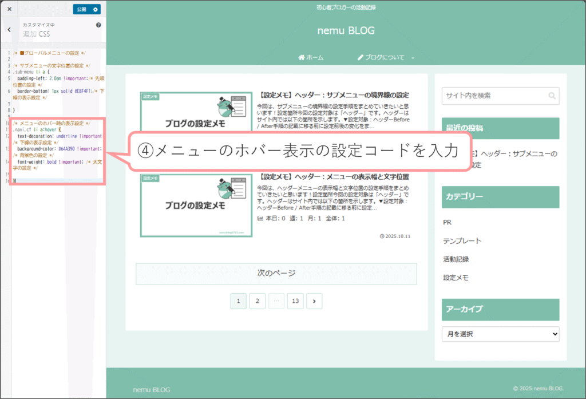Select ホーム in the navigation menu
The width and height of the screenshot is (586, 399).
pyautogui.click(x=315, y=57)
